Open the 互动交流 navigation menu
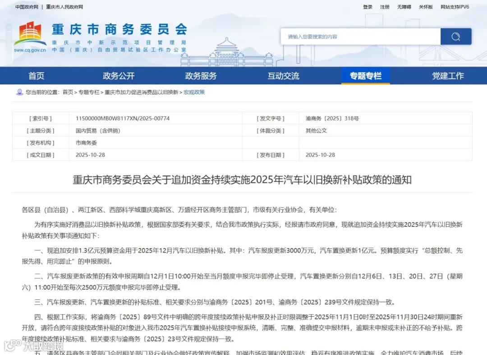 [x=283, y=76]
